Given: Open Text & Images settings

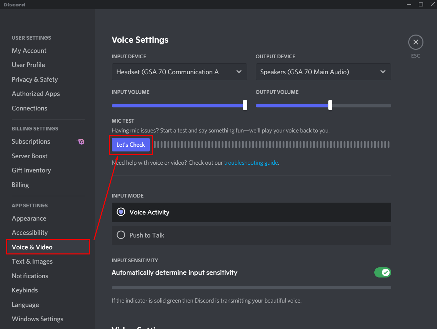Looking at the screenshot, I should point(32,261).
